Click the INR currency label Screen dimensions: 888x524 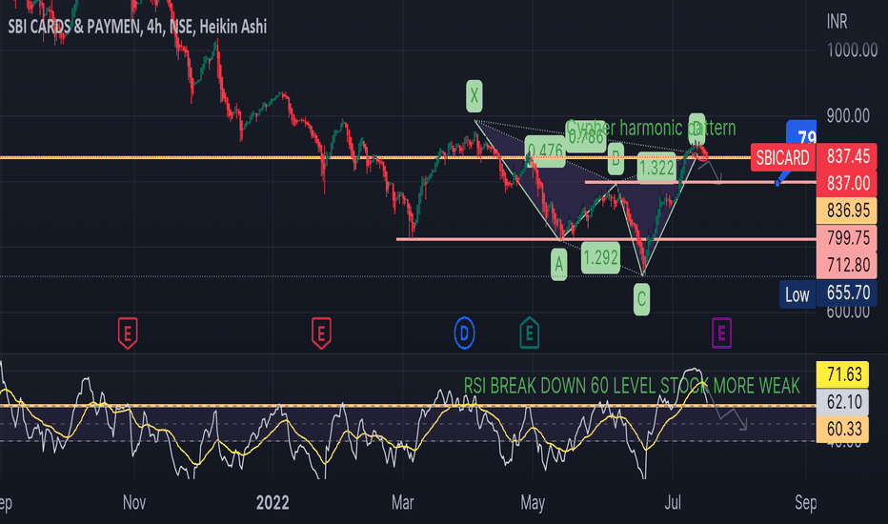[x=838, y=22]
